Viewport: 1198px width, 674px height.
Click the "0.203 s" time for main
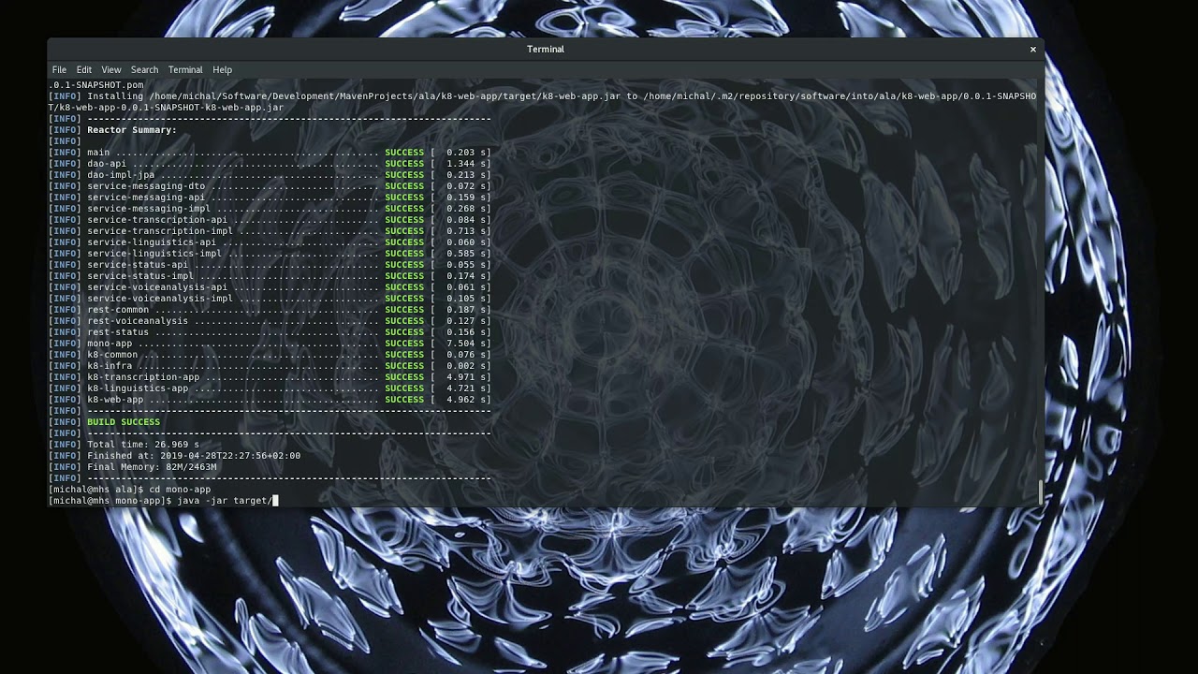[466, 153]
